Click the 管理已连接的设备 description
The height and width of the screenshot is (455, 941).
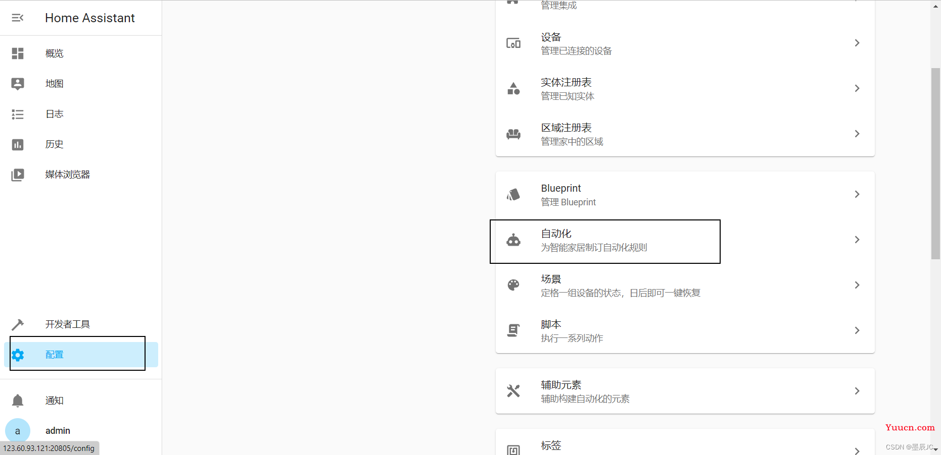pos(576,51)
